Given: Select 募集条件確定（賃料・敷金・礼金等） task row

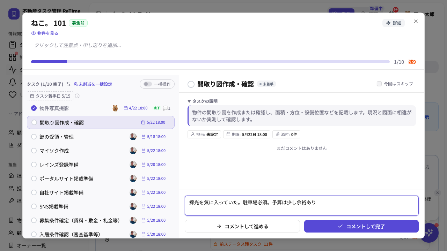Looking at the screenshot, I should [x=101, y=220].
